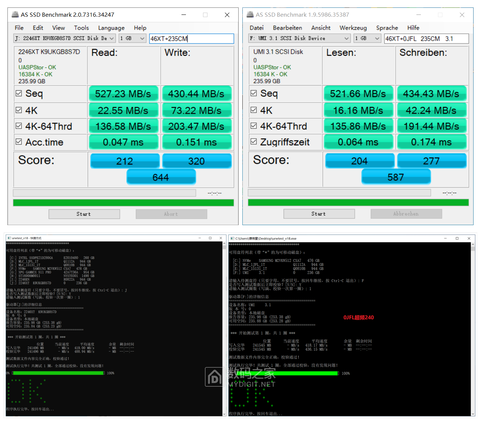The image size is (481, 422).
Task: Open the Language menu
Action: coord(111,27)
